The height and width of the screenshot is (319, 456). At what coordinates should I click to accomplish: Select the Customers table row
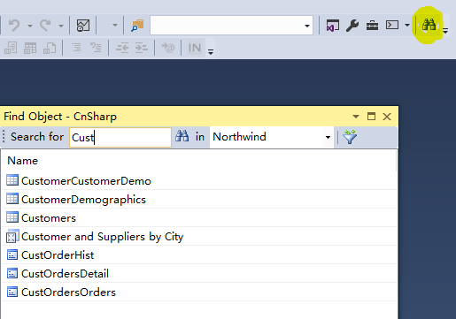click(199, 217)
